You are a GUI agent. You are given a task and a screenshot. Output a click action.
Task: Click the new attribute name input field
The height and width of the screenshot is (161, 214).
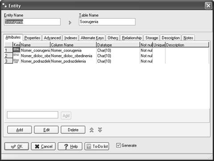[x=33, y=115]
